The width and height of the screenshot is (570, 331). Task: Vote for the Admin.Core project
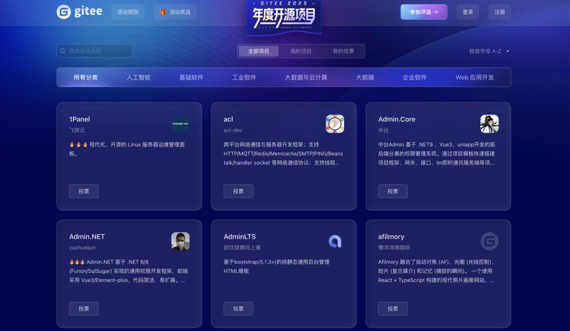coord(393,191)
